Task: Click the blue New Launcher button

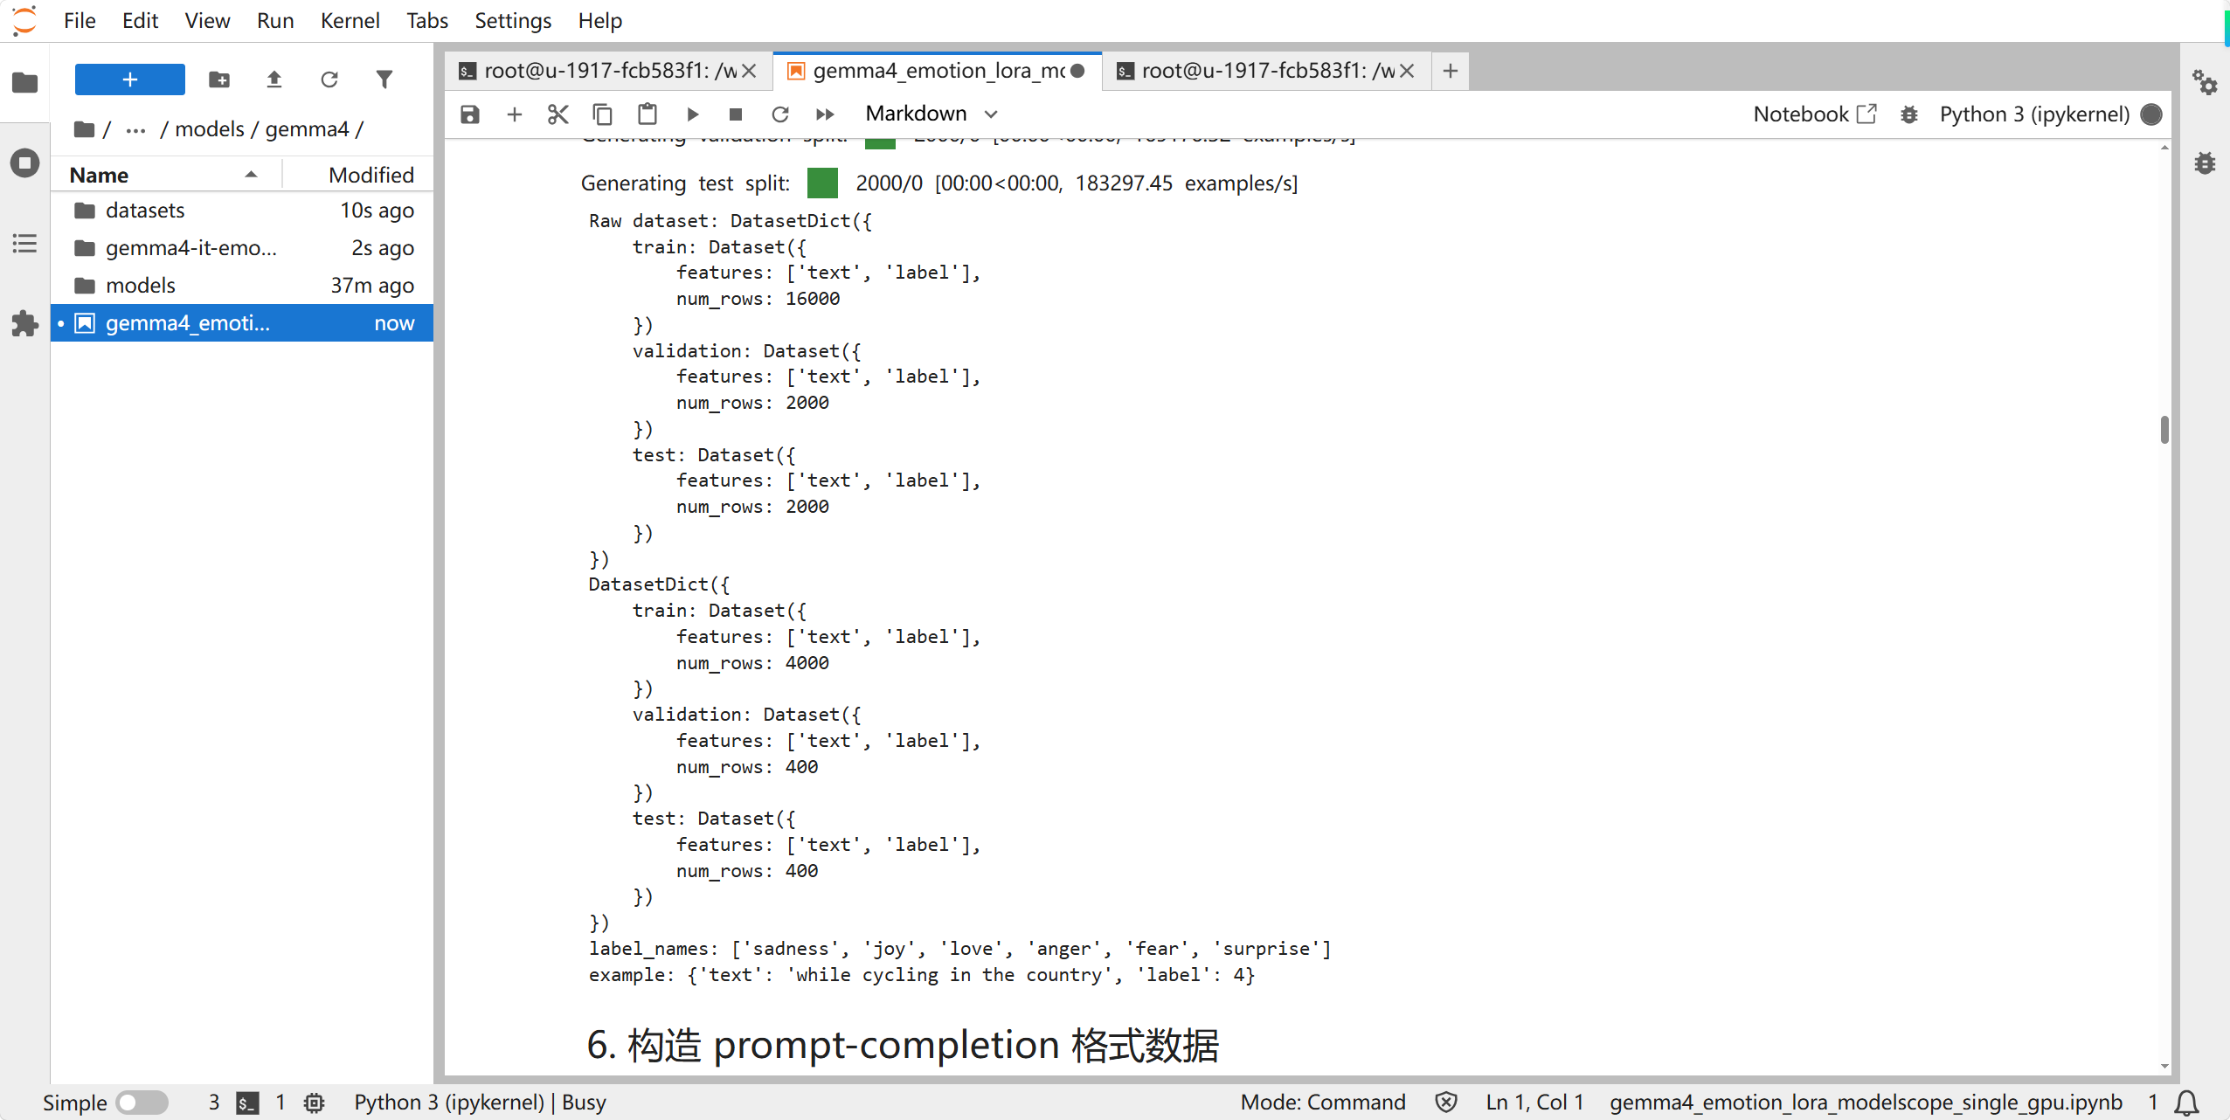Action: [x=129, y=80]
